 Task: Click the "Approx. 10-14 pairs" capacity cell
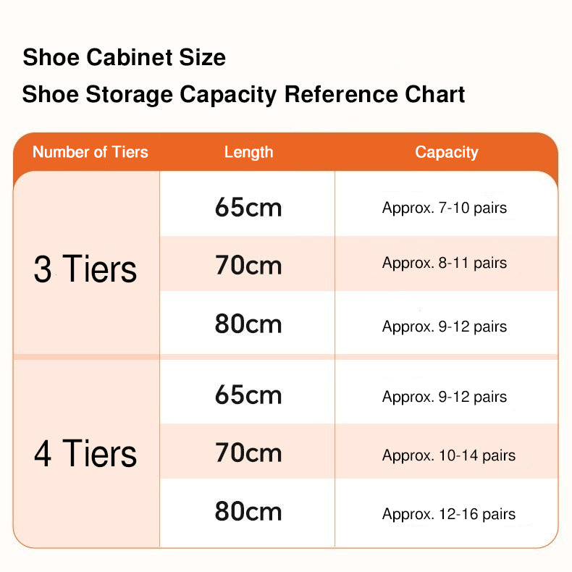coord(449,455)
